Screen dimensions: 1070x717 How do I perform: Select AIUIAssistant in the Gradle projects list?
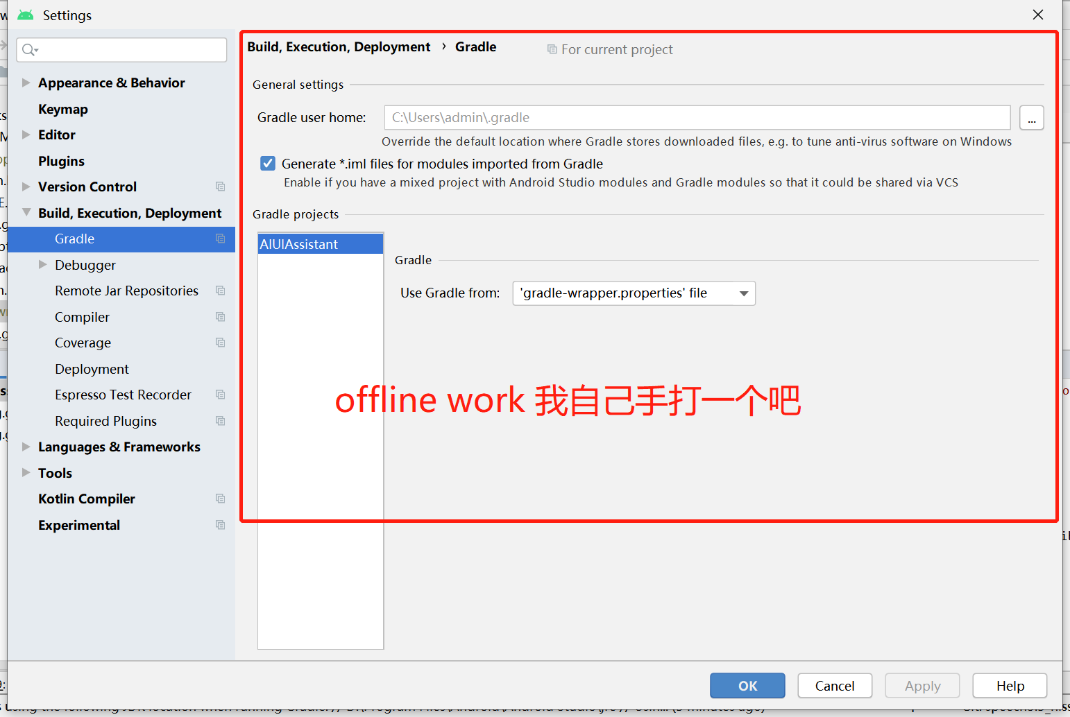click(x=298, y=243)
